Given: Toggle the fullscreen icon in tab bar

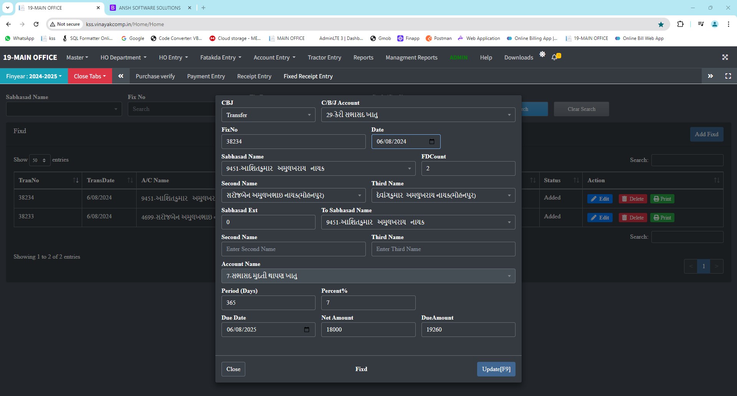Looking at the screenshot, I should (728, 76).
